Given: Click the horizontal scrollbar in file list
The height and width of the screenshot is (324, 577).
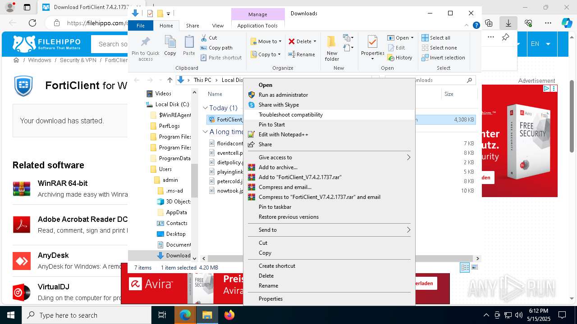Looking at the screenshot, I should 340,259.
